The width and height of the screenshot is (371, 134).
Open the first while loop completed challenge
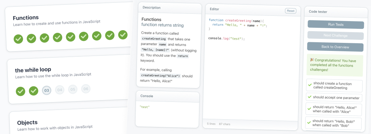[x=21, y=91]
